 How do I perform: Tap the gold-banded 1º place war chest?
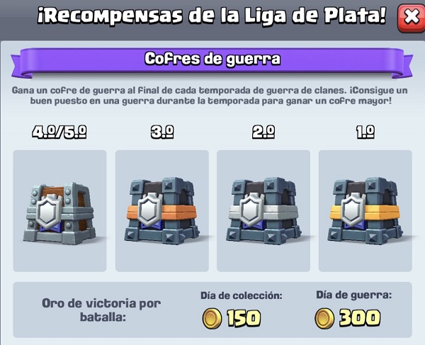click(x=365, y=211)
